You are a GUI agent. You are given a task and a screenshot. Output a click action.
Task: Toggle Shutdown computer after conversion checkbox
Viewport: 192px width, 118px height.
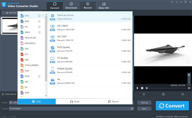[x=154, y=116]
